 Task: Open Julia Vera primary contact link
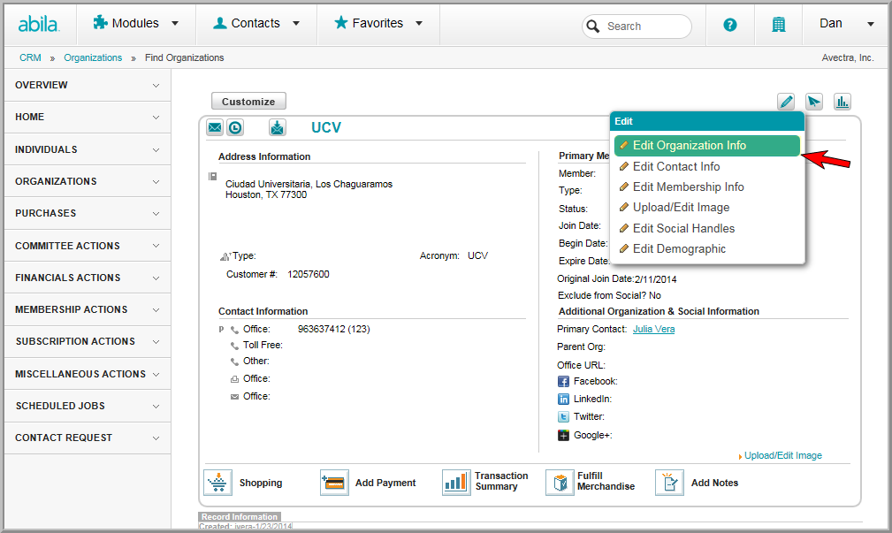click(653, 329)
